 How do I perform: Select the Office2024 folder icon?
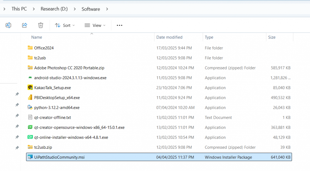pos(30,48)
